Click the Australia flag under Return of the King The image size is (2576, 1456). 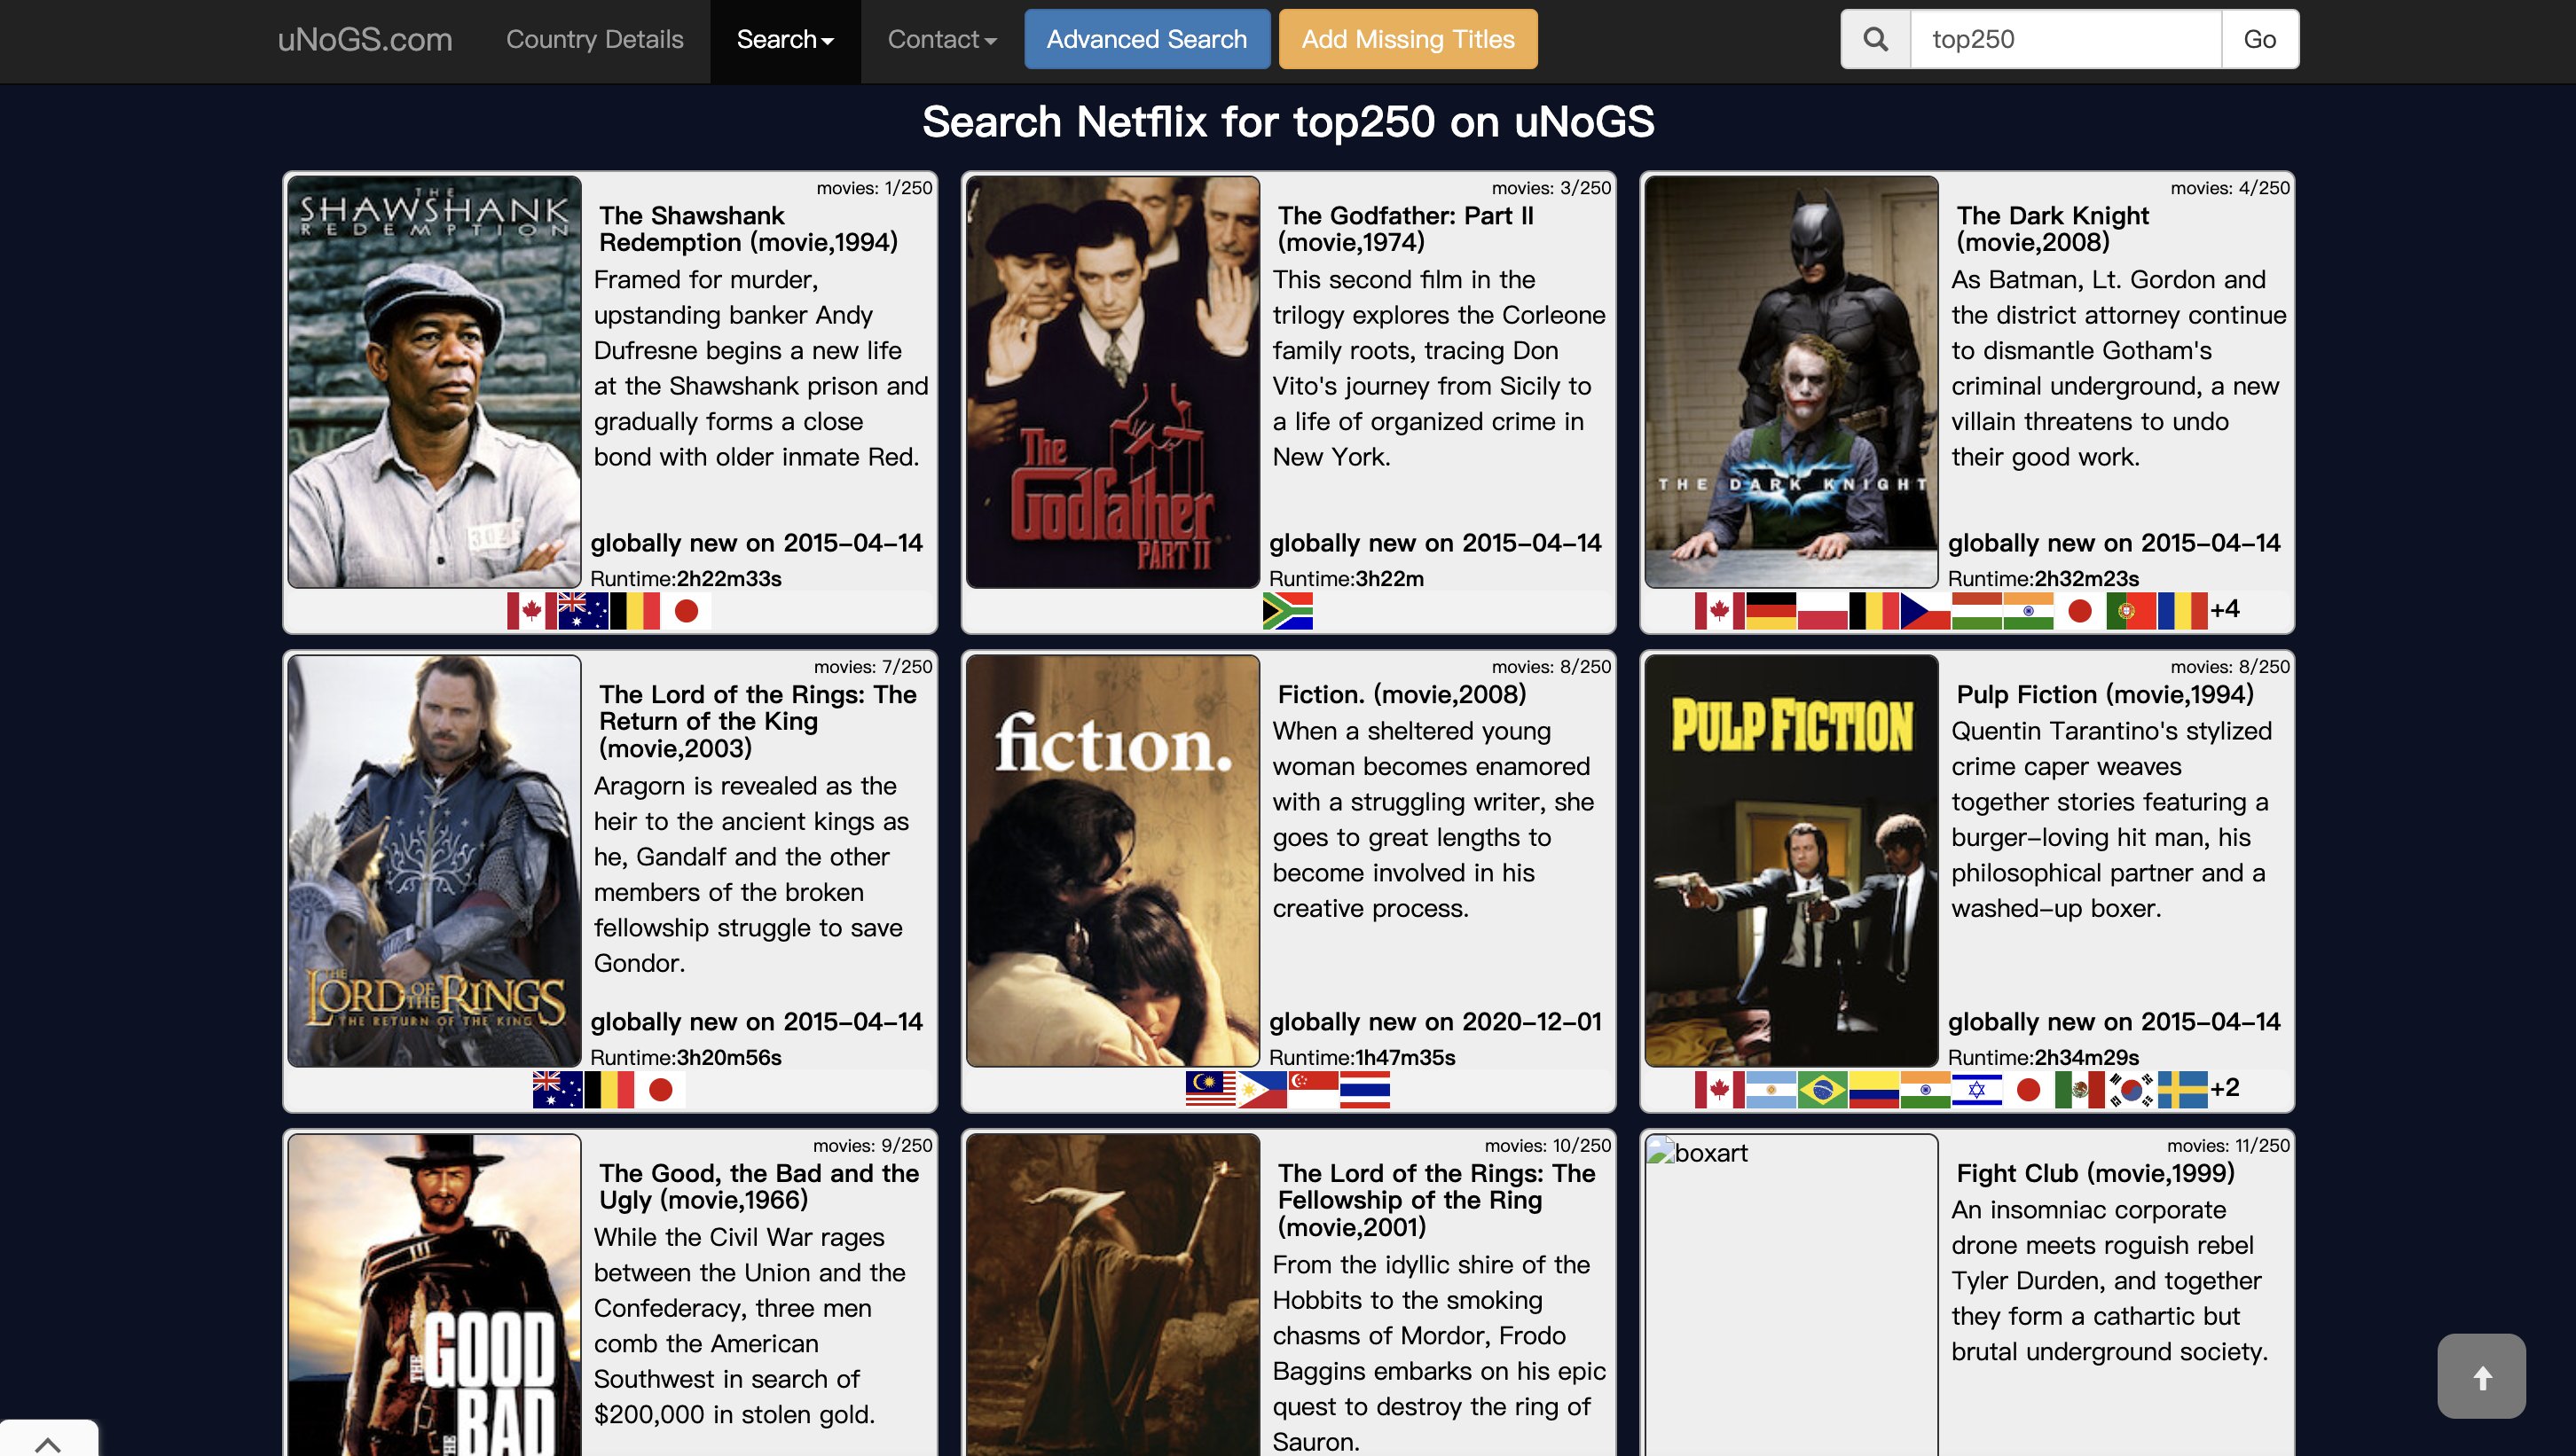tap(557, 1090)
